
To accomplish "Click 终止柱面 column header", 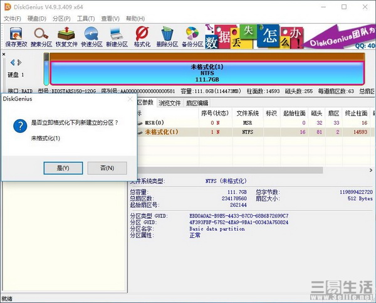I will coord(356,114).
